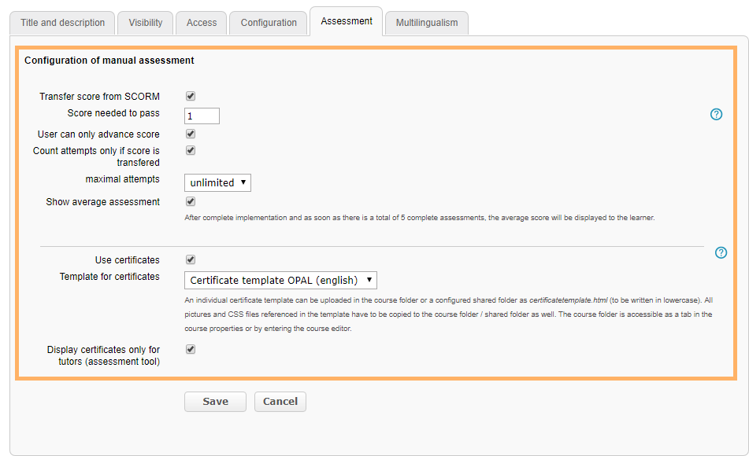Image resolution: width=749 pixels, height=456 pixels.
Task: Click the certificatetemplate.html italic text
Action: tap(569, 300)
